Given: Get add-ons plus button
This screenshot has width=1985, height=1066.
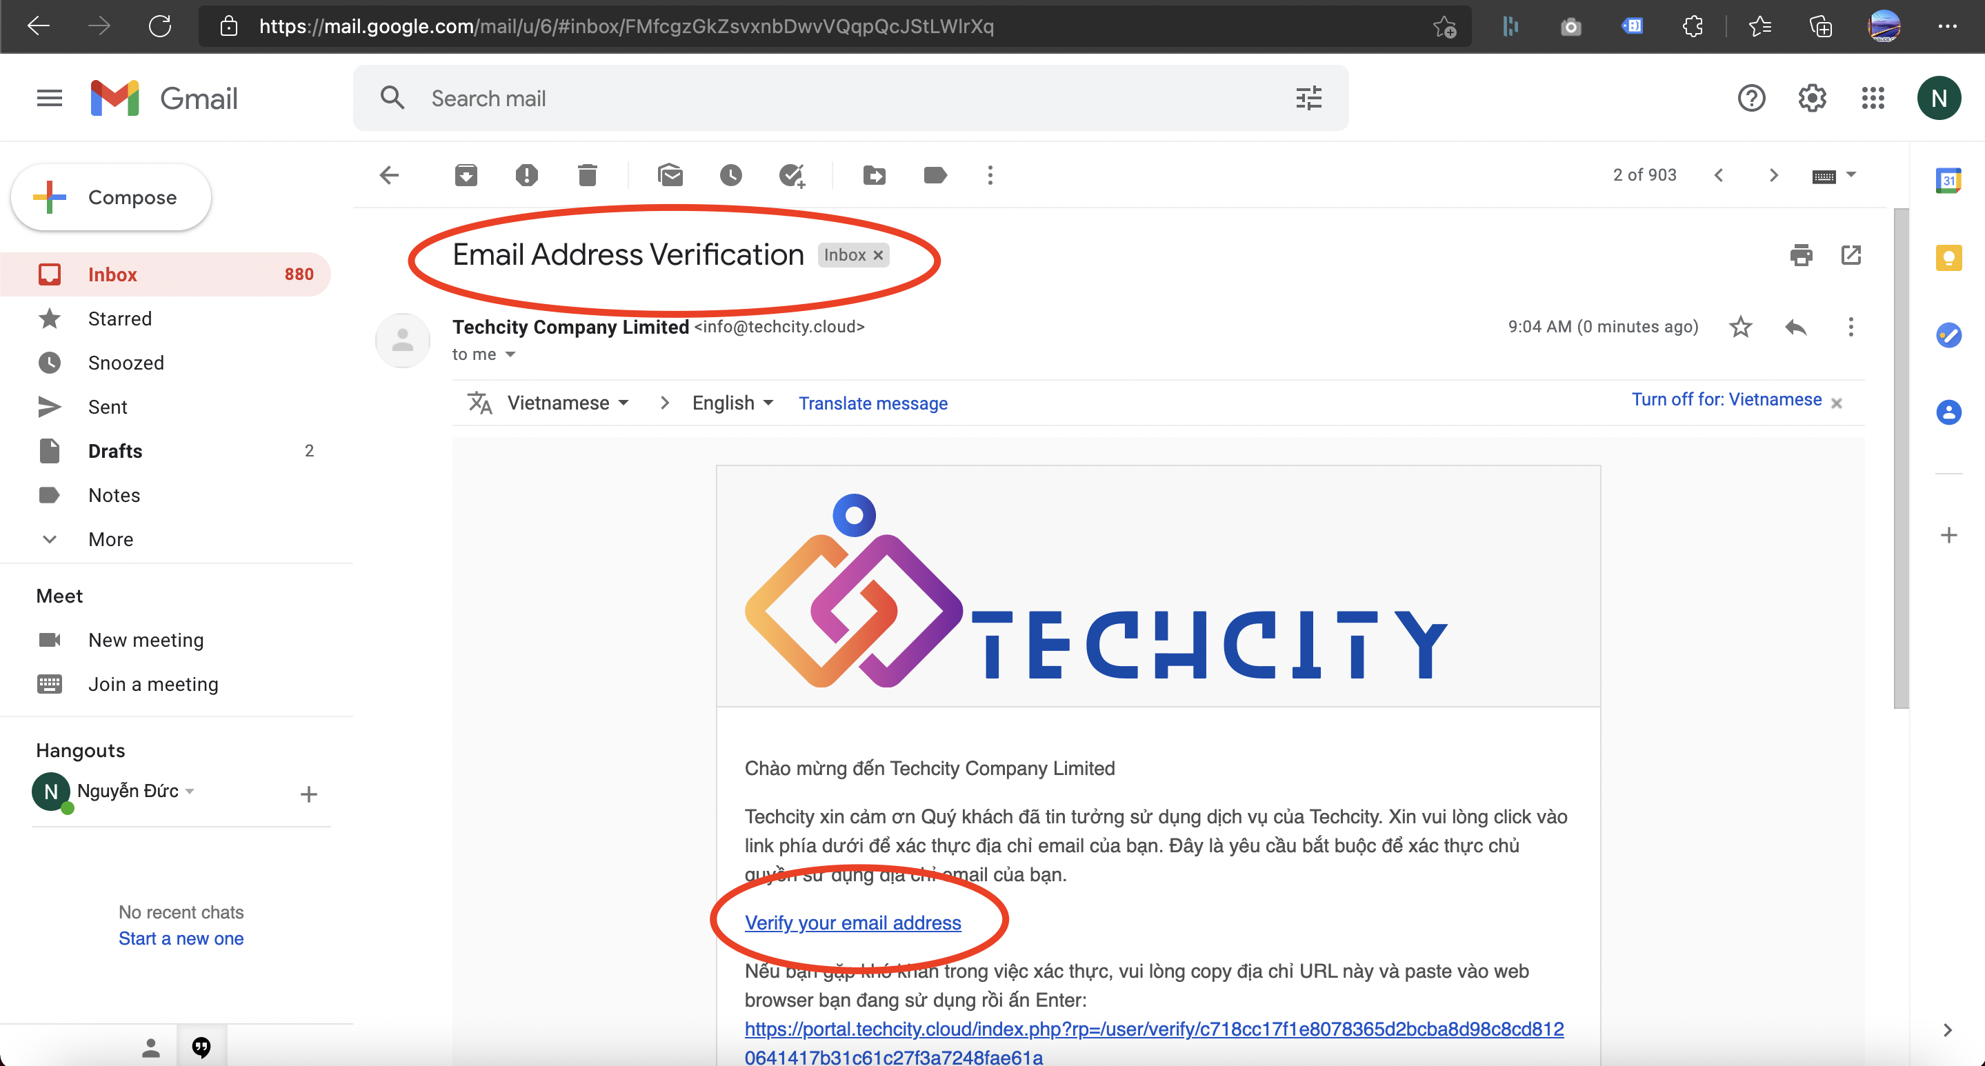Looking at the screenshot, I should 1948,535.
